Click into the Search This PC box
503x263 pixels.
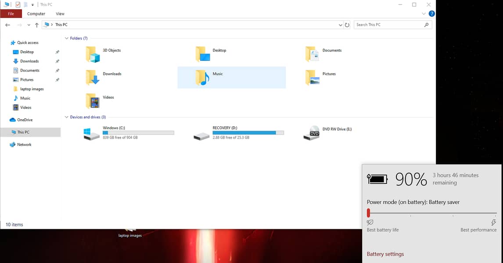[x=388, y=25]
